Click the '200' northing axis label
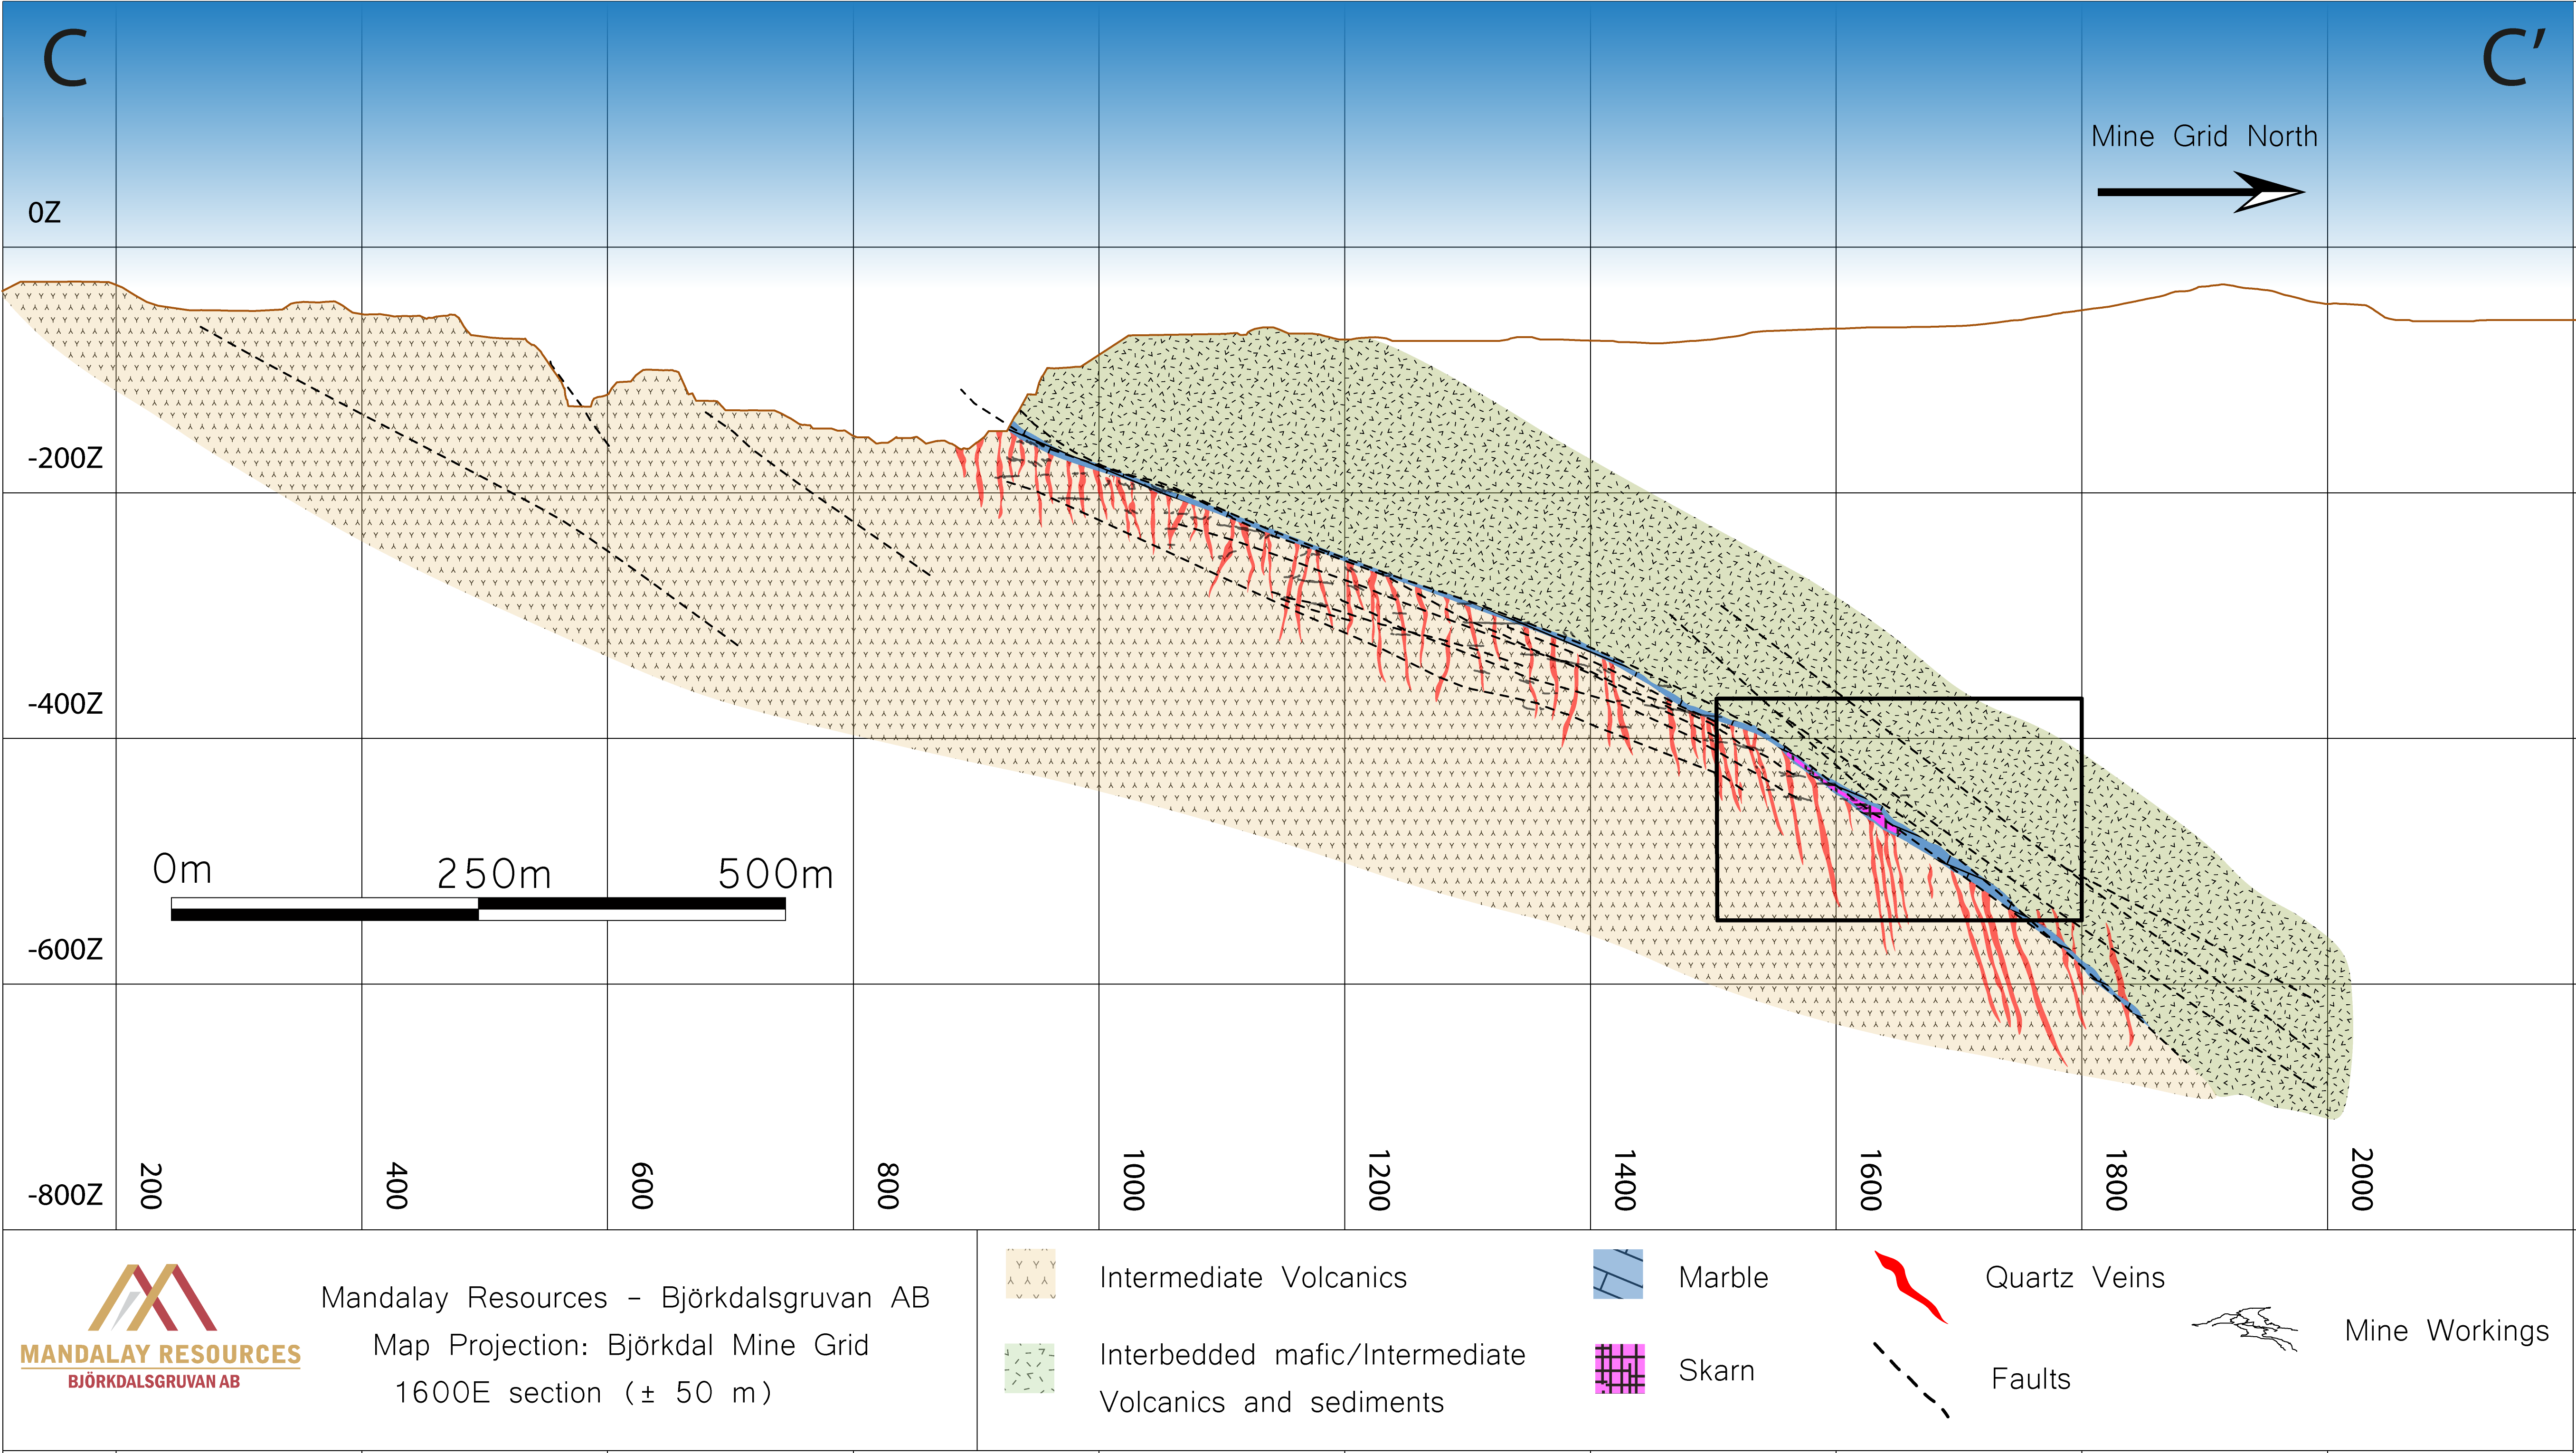Screen dimensions: 2576x1453 click(x=151, y=1186)
